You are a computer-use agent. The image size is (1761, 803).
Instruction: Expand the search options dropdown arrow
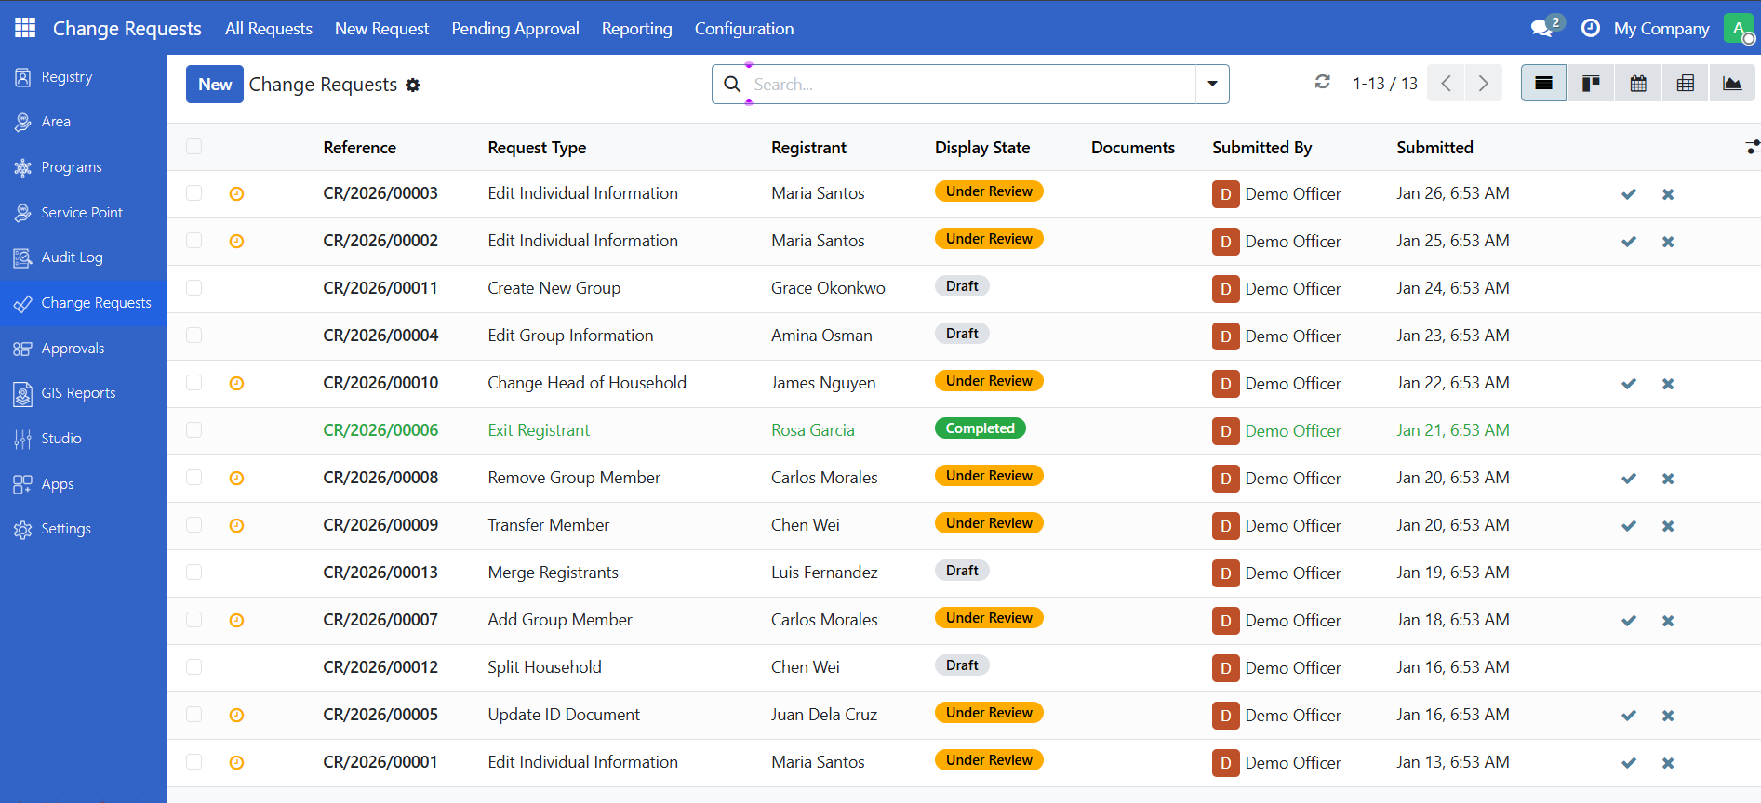pos(1212,84)
